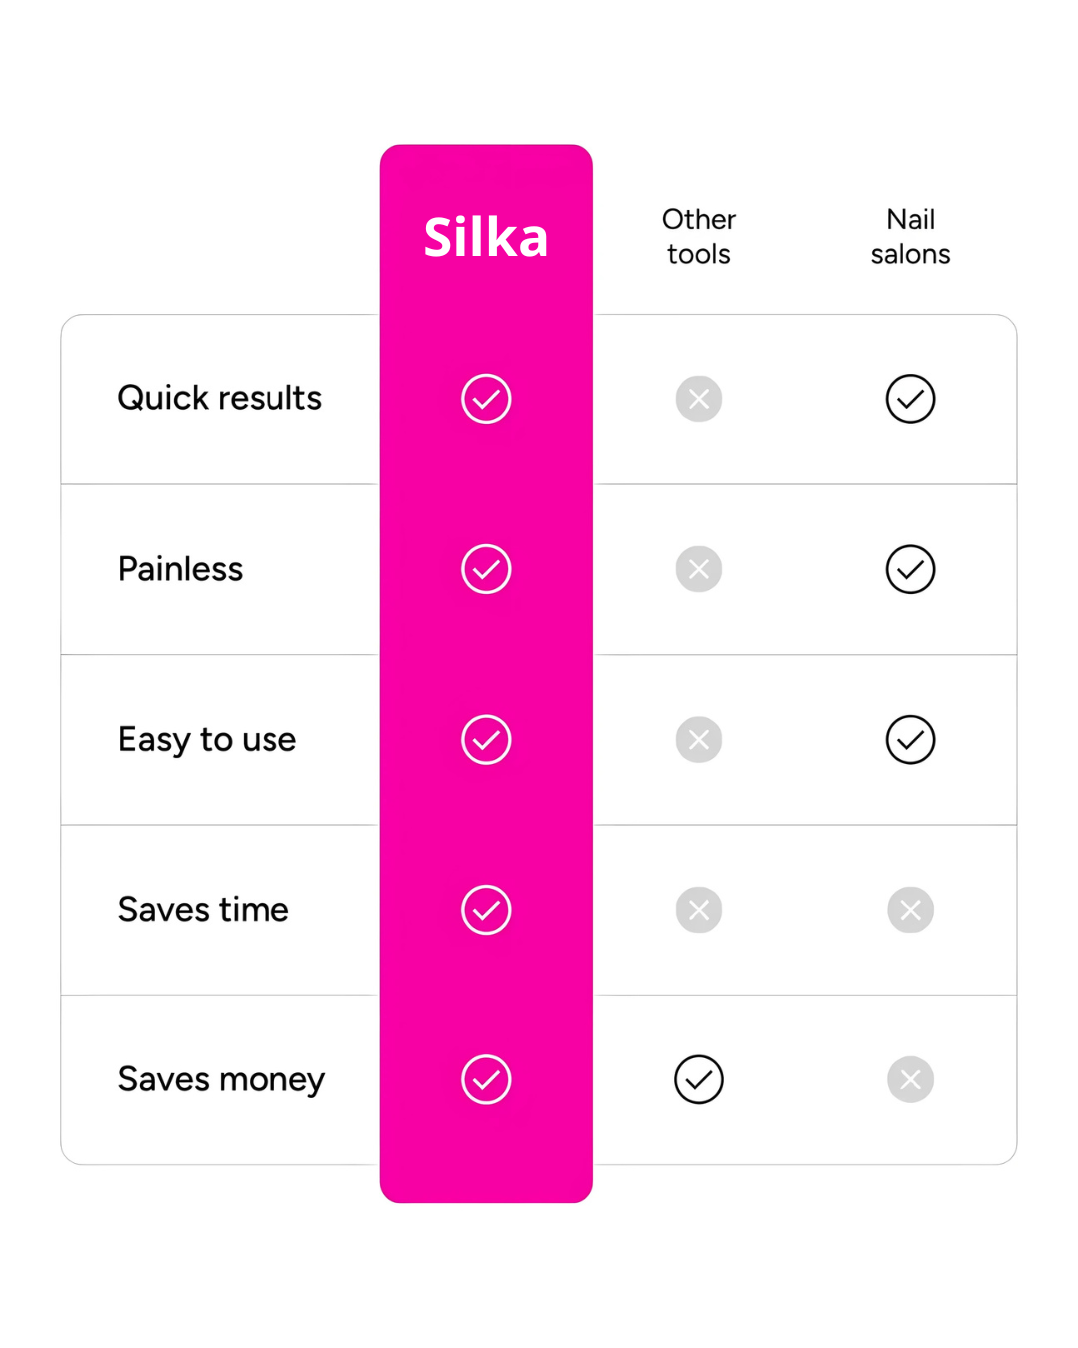Click Nail salons checkmark for Easy to use
Image resolution: width=1078 pixels, height=1348 pixels.
[x=910, y=740]
